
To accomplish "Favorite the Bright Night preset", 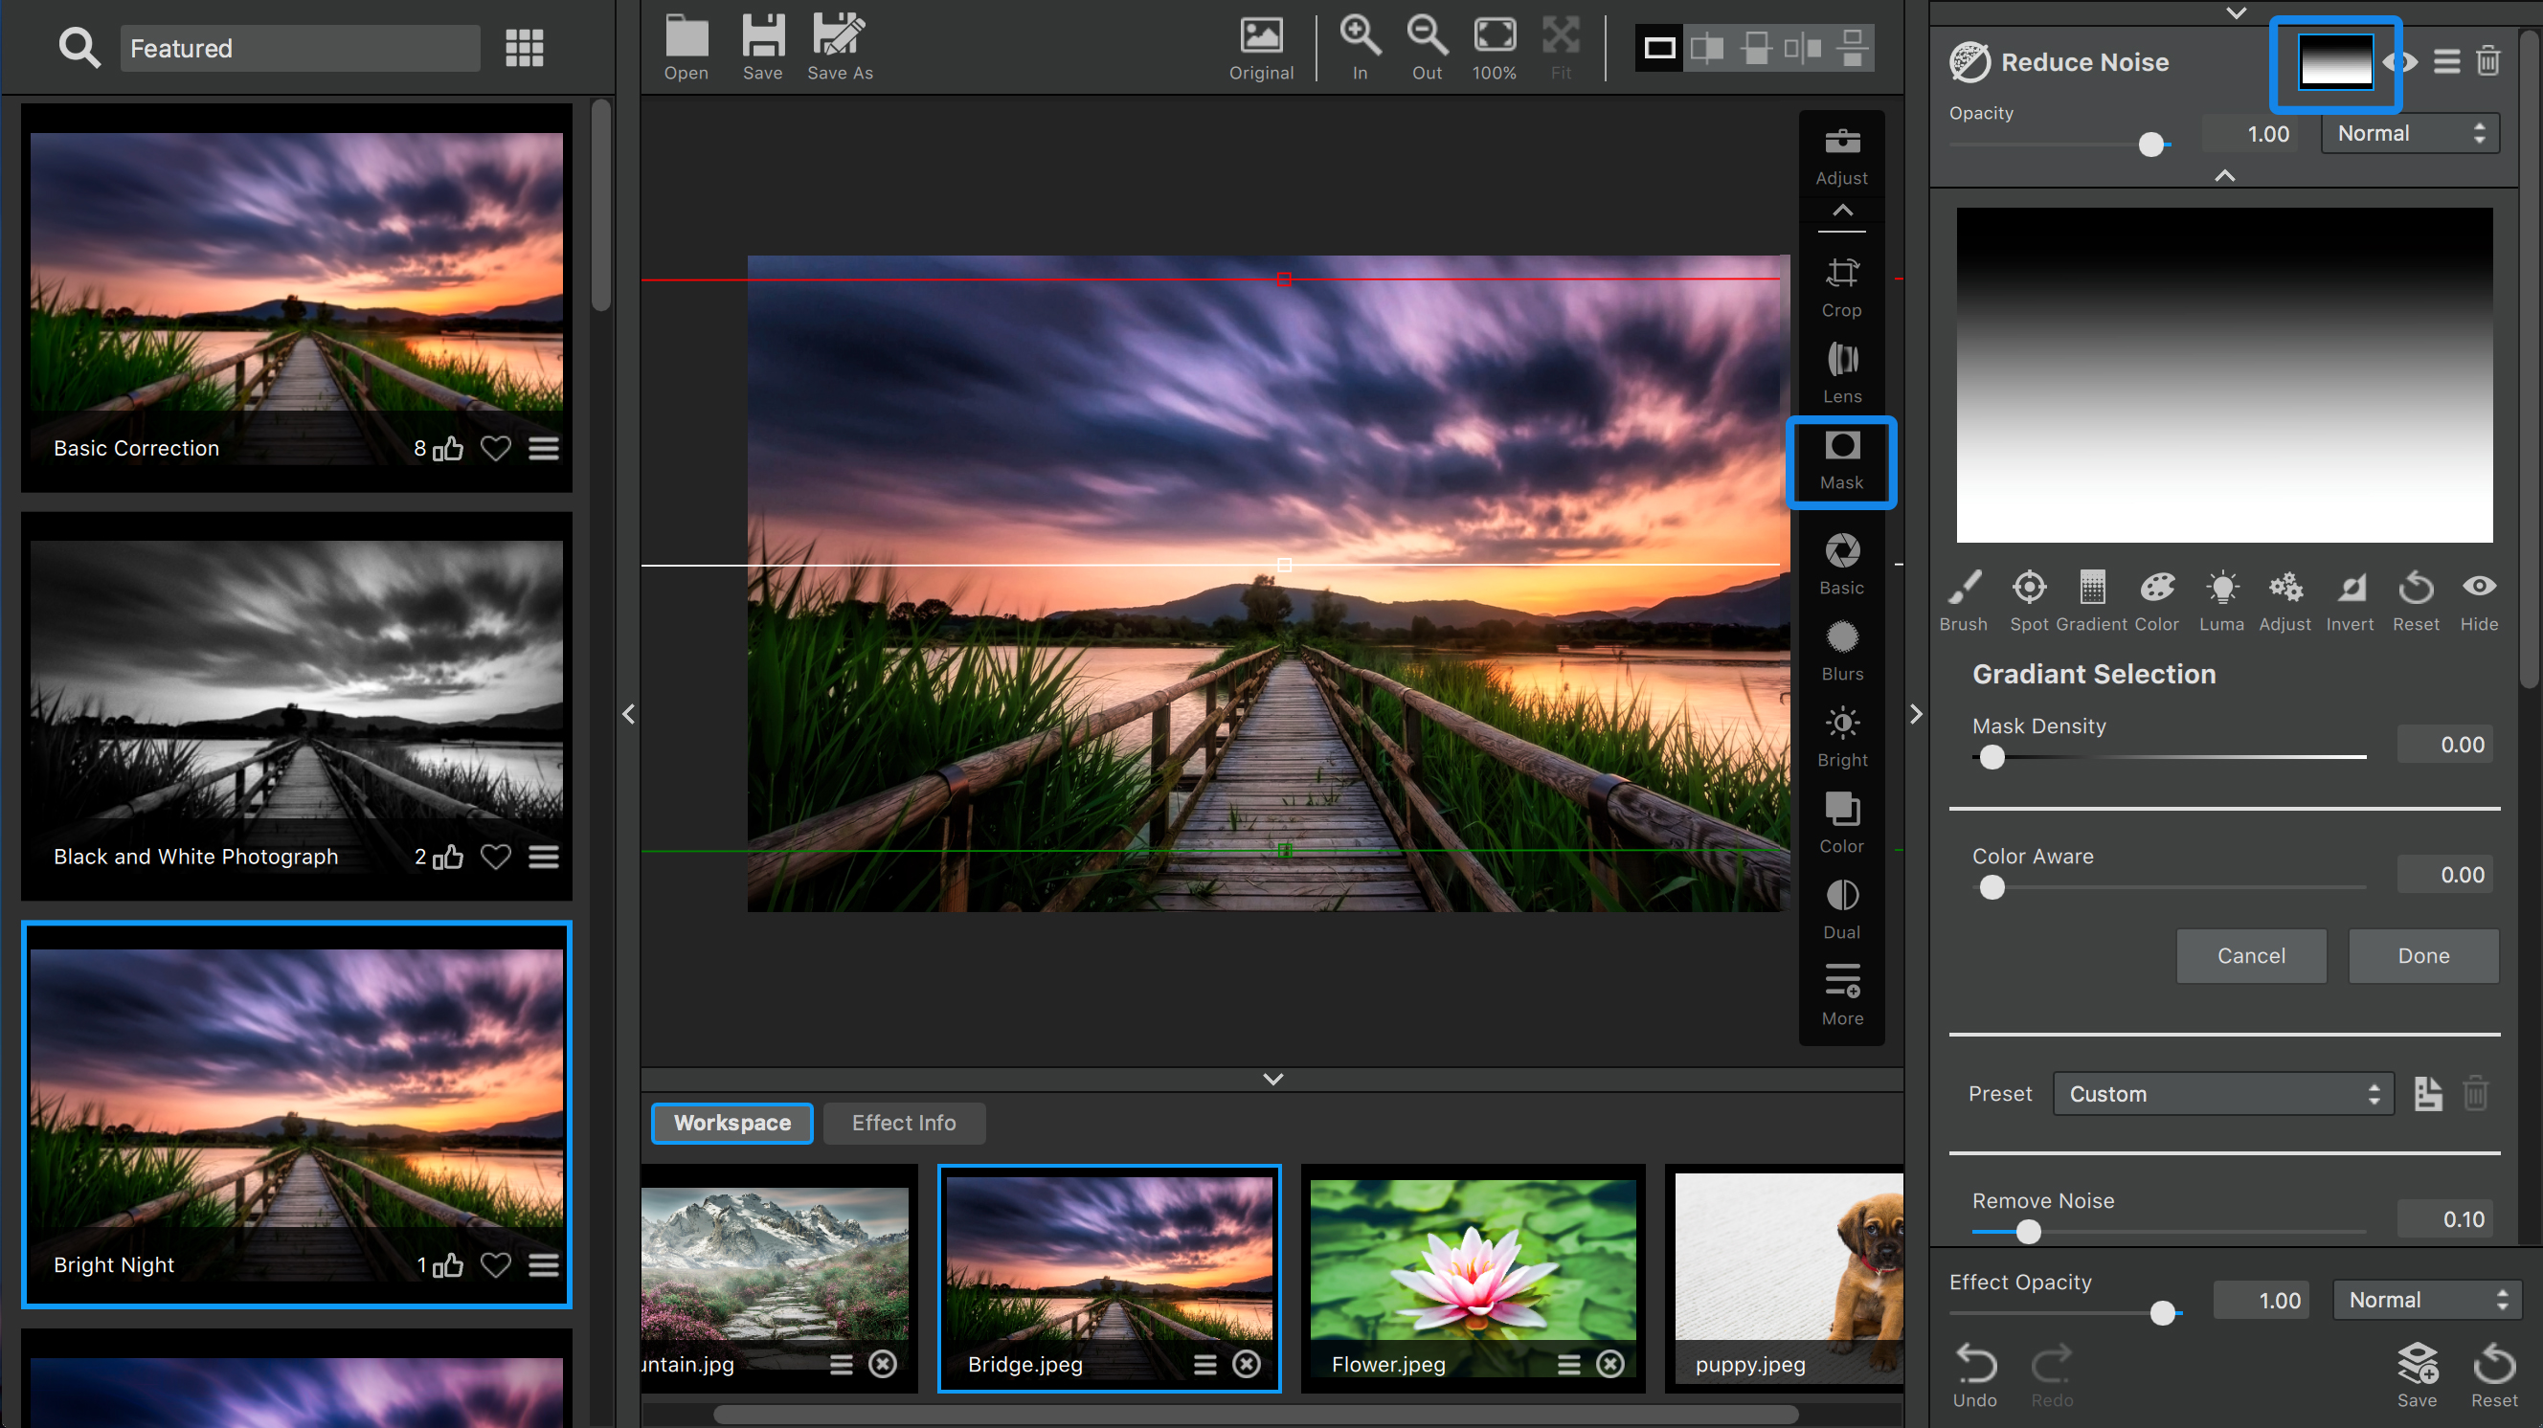I will pos(496,1265).
